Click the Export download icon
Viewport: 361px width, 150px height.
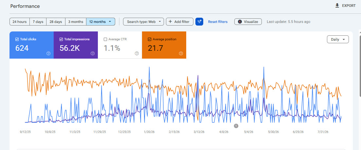pyautogui.click(x=337, y=6)
